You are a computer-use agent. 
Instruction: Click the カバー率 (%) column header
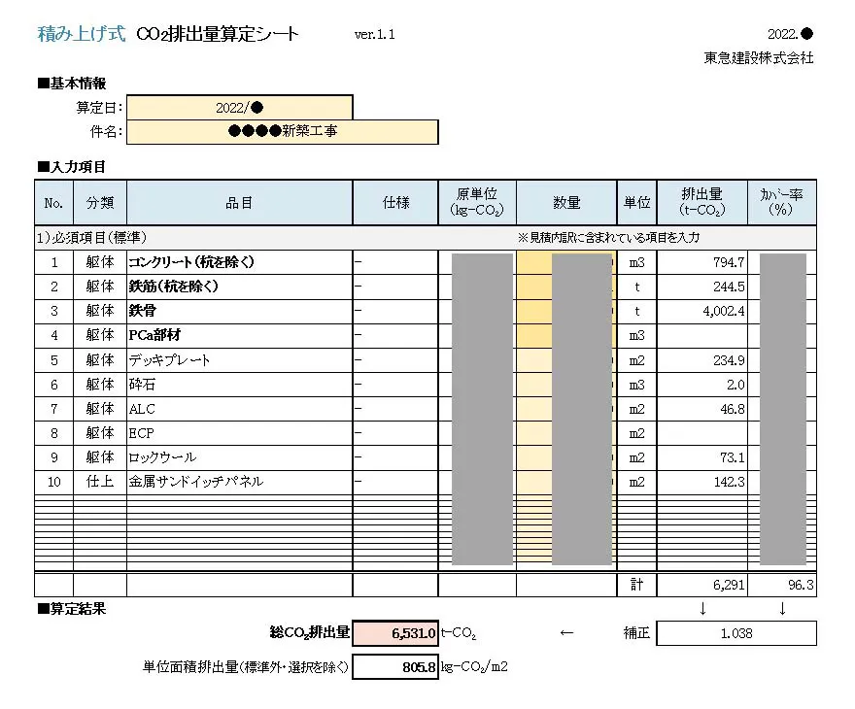[x=782, y=203]
